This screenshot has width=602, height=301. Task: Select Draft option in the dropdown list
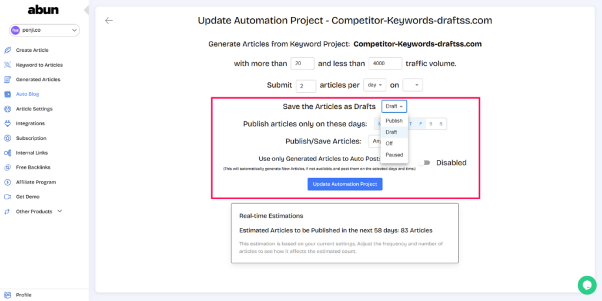(394, 132)
